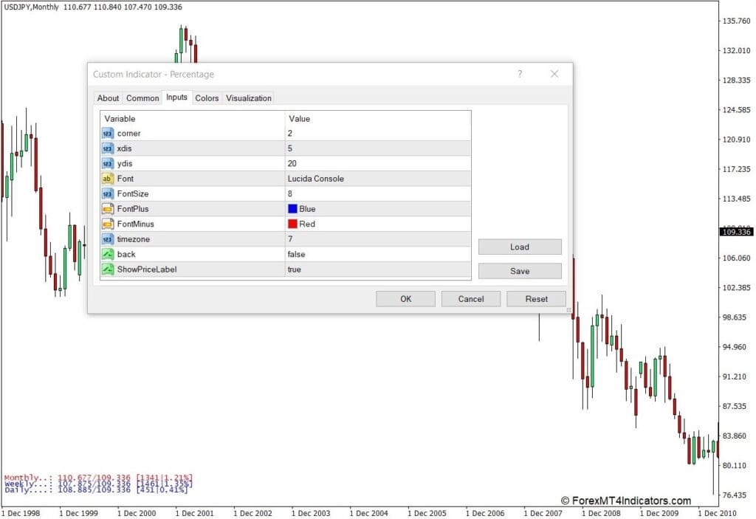Switch to the Colors tab

pyautogui.click(x=207, y=98)
